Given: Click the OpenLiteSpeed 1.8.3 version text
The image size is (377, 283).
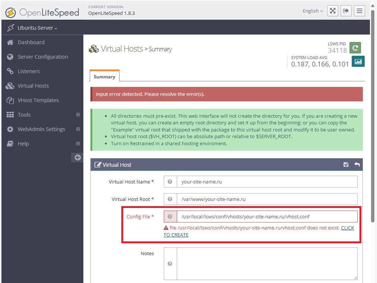Looking at the screenshot, I should (112, 13).
